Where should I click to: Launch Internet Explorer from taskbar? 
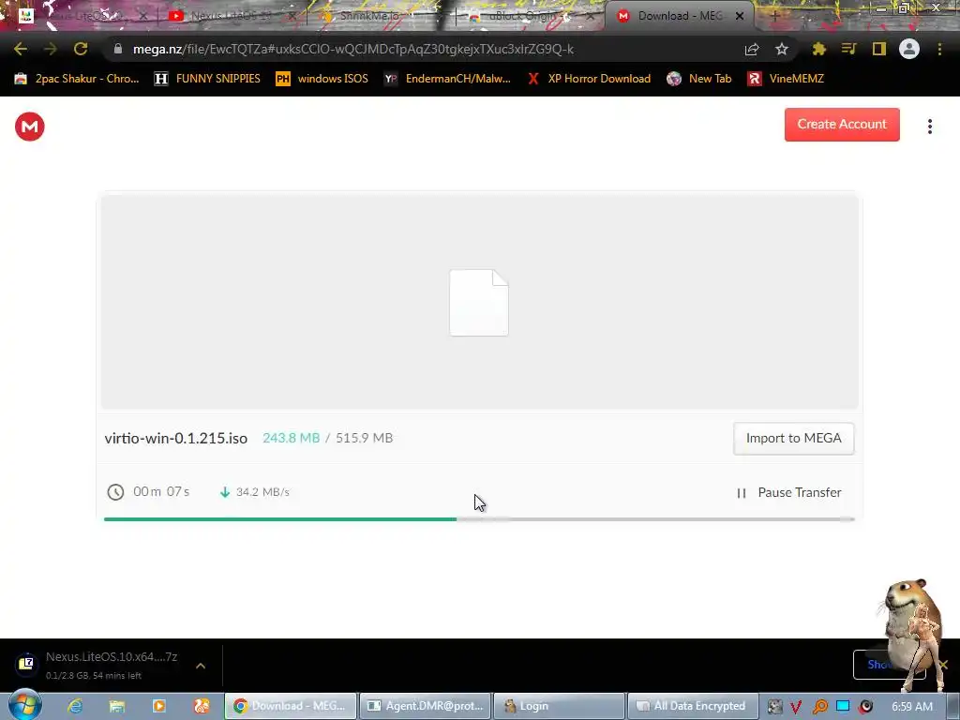[75, 706]
